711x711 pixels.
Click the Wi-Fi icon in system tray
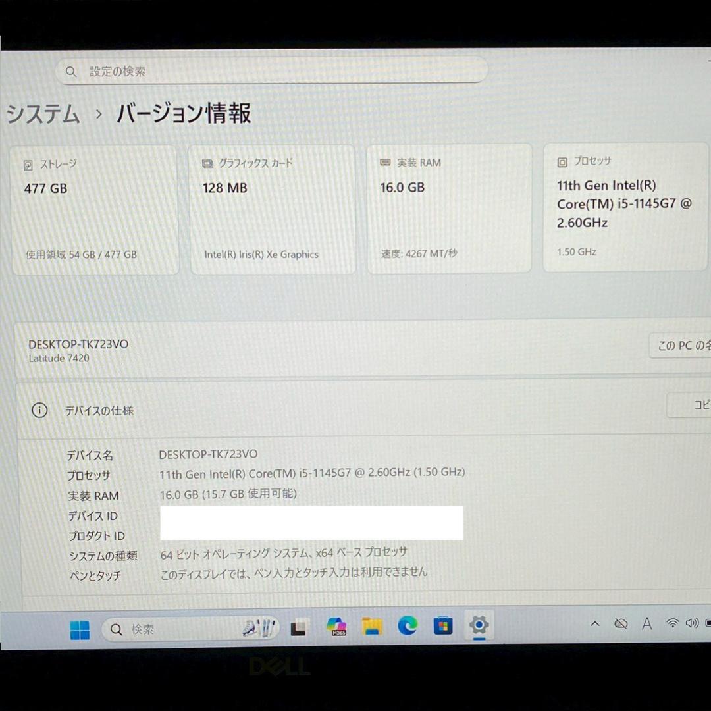tap(672, 623)
